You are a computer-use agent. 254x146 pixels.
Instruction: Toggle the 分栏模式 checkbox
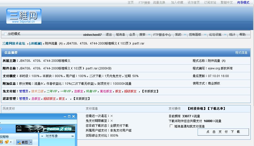pyautogui.click(x=6, y=34)
